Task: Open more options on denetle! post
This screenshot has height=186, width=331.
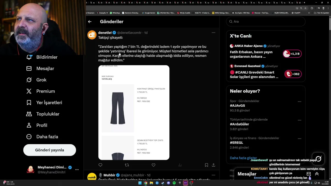Action: click(x=213, y=33)
